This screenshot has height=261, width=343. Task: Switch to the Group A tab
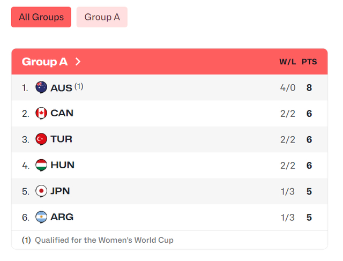point(102,17)
